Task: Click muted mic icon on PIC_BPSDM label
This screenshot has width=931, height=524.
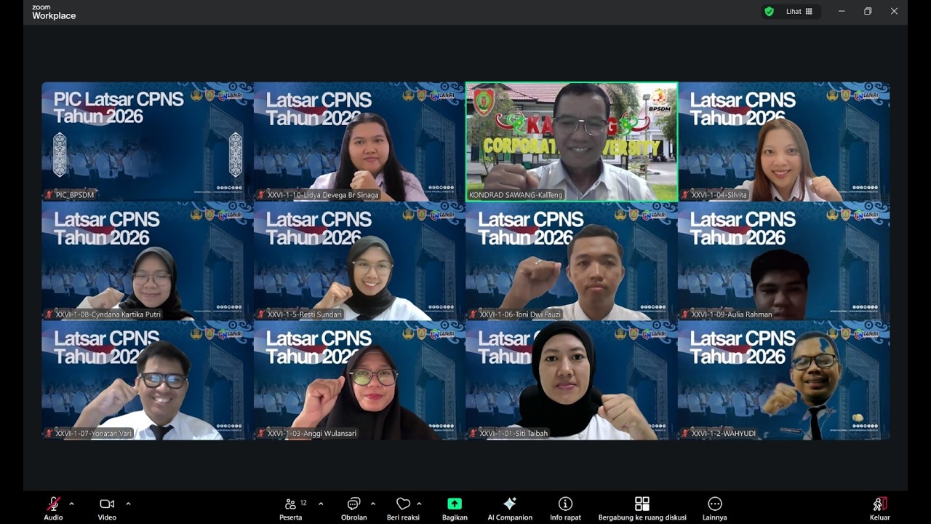Action: 49,195
